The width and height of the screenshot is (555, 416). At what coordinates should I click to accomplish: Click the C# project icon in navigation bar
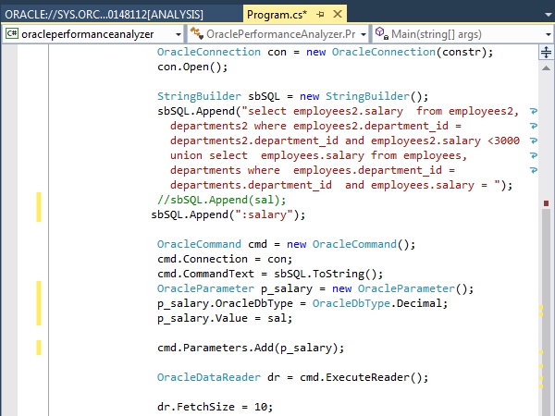click(11, 33)
